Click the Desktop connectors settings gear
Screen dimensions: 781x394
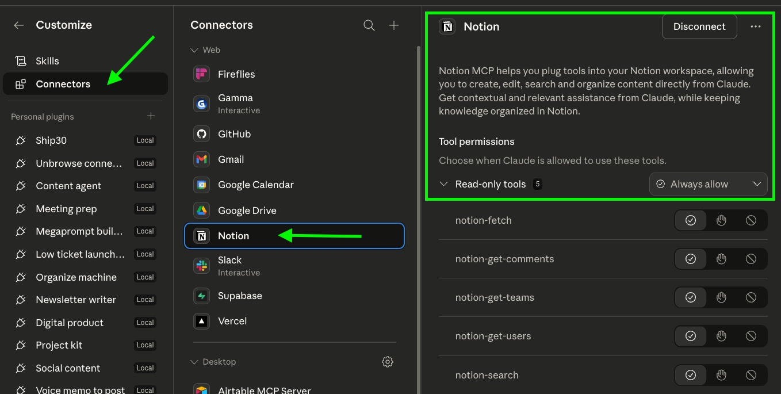click(x=388, y=362)
